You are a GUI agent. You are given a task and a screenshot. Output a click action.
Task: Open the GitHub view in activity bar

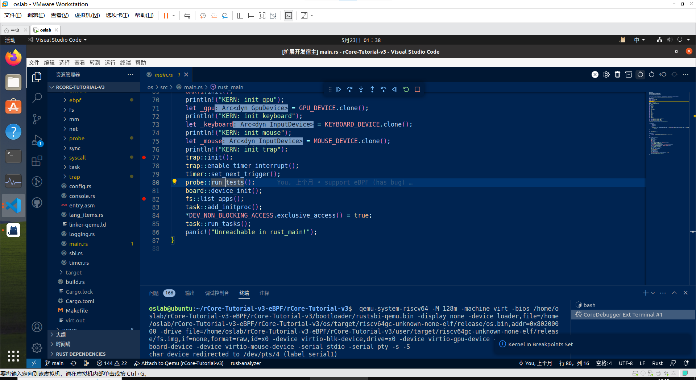tap(37, 203)
